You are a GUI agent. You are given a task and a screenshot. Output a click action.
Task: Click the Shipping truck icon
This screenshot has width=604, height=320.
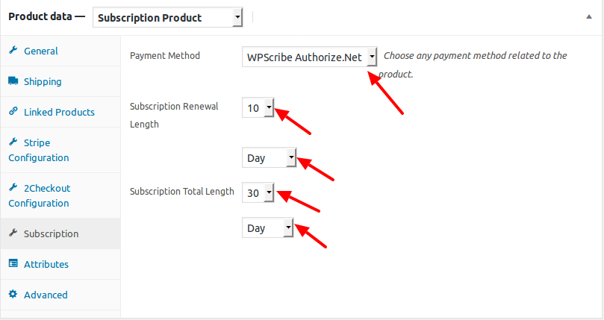pyautogui.click(x=13, y=81)
